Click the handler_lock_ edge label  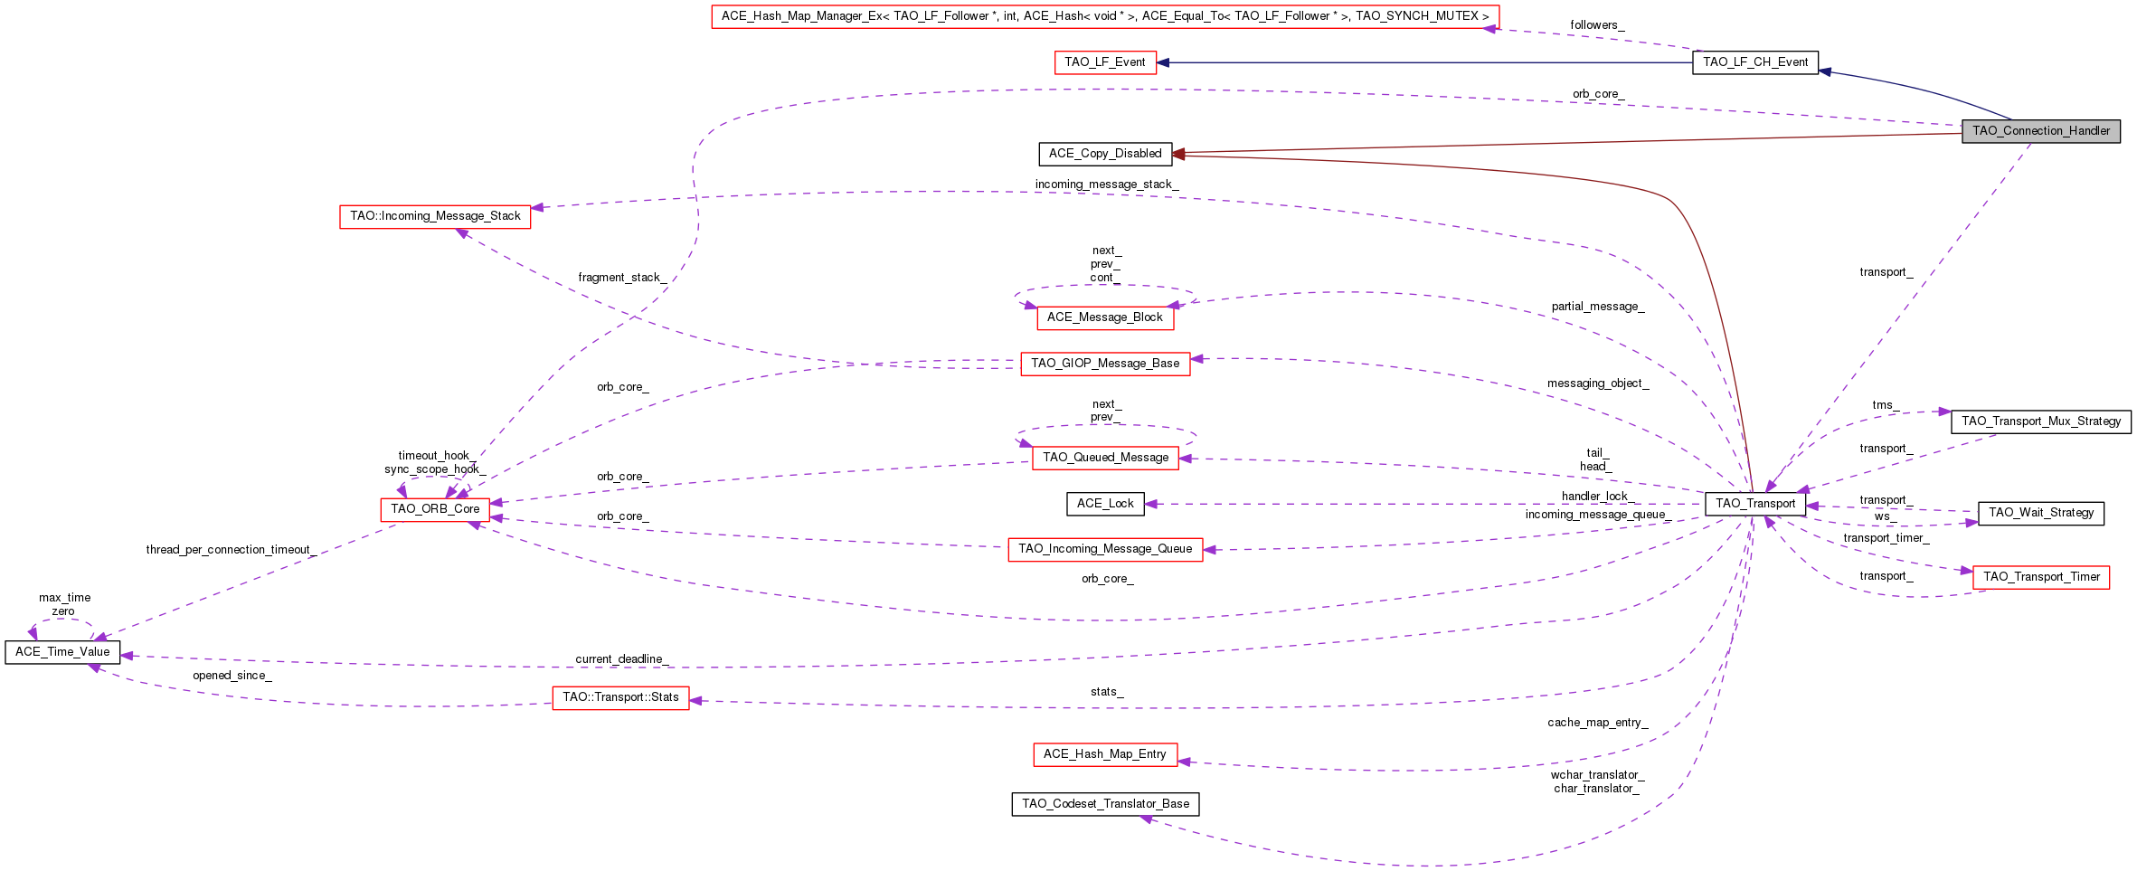[x=1598, y=497]
